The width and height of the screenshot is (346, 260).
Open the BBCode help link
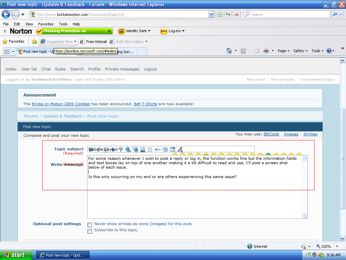(x=271, y=134)
